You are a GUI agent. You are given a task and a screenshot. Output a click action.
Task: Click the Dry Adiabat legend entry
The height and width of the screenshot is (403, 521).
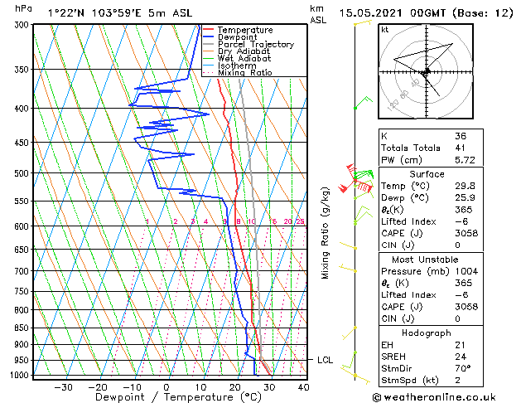pyautogui.click(x=244, y=51)
